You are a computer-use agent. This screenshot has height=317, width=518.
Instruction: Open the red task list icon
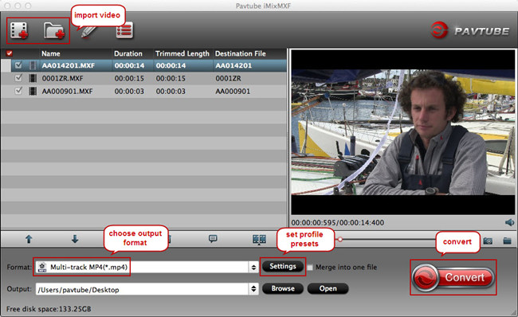click(124, 30)
